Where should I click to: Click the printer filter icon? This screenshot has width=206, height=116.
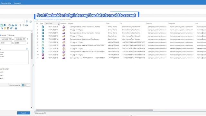pyautogui.click(x=26, y=25)
